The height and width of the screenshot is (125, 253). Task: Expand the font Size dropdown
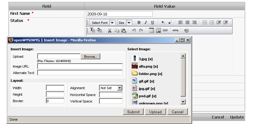[125, 23]
